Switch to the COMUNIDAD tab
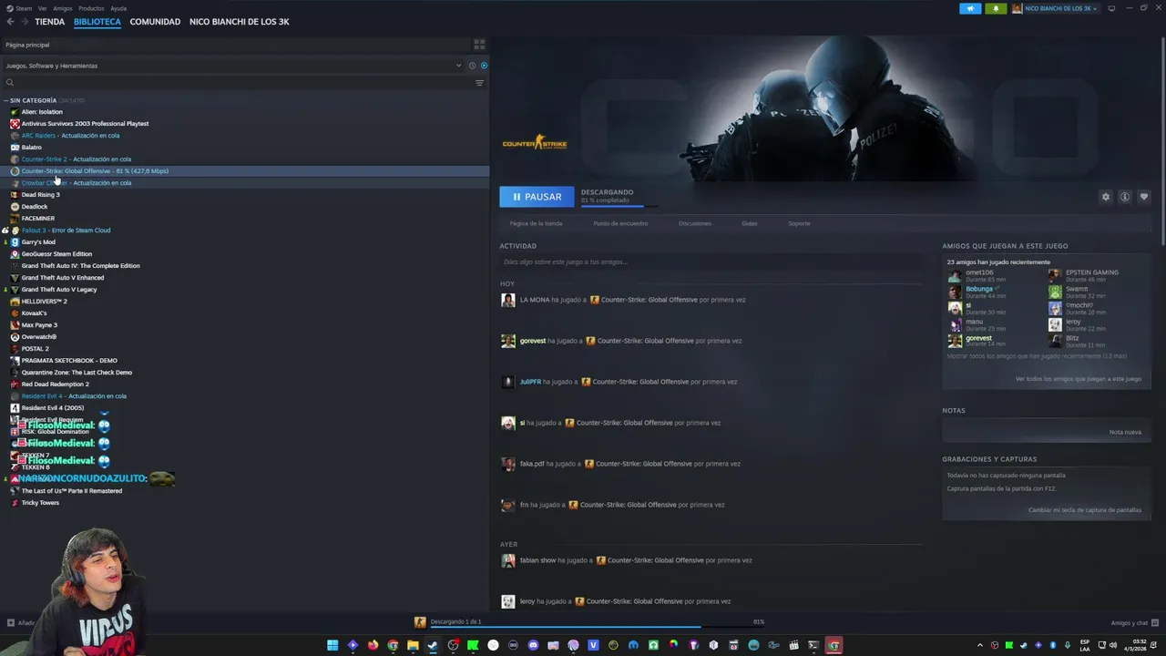 155,22
